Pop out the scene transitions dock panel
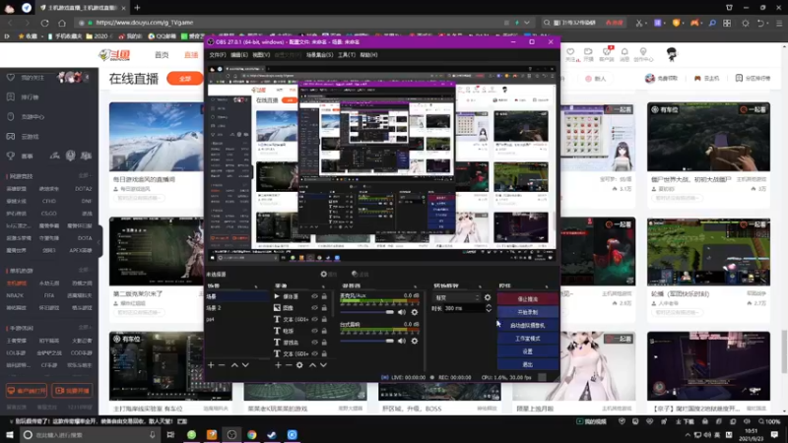The width and height of the screenshot is (788, 443). (480, 285)
